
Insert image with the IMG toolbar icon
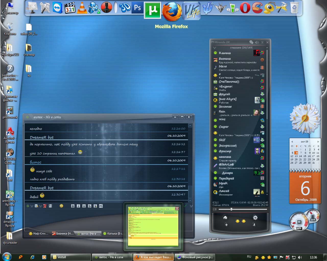(x=101, y=206)
